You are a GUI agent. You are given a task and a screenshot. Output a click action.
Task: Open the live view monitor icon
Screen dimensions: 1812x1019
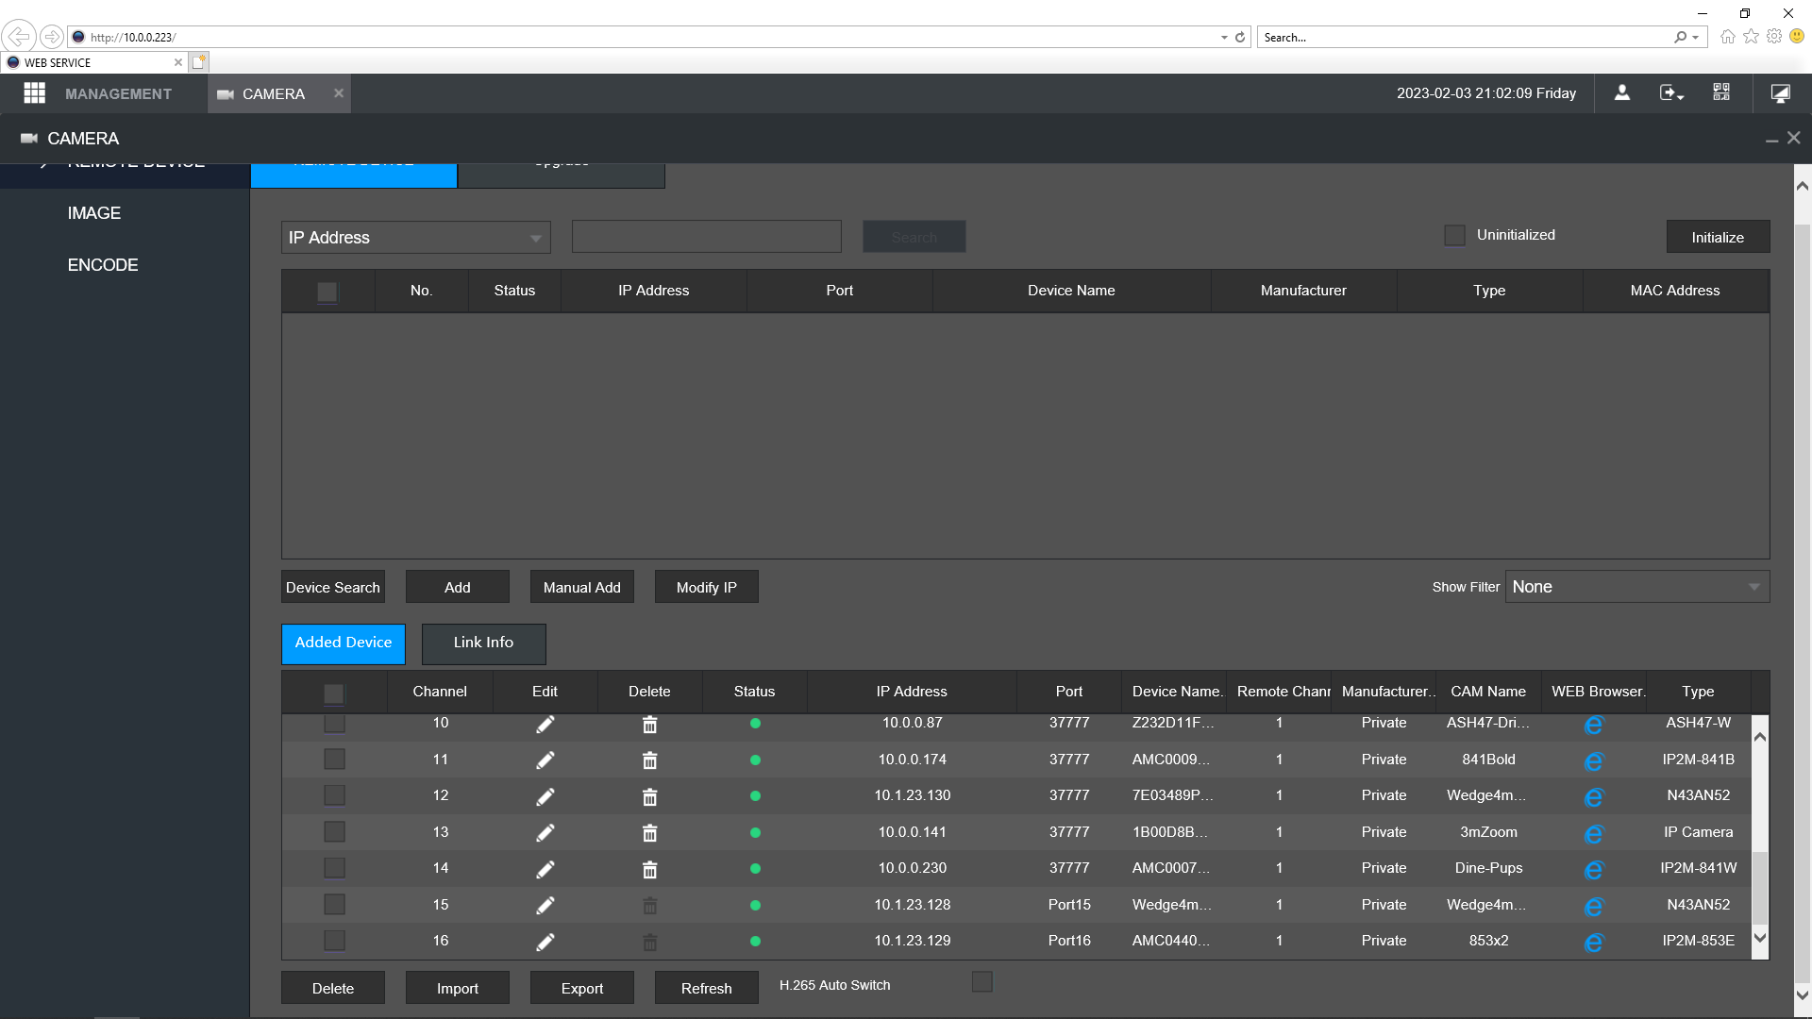(1781, 92)
